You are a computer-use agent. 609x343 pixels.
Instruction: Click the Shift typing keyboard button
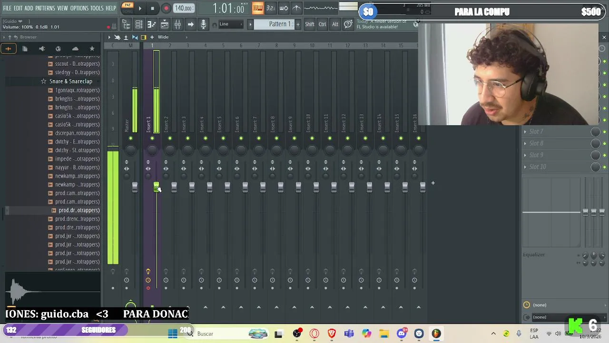click(x=310, y=24)
